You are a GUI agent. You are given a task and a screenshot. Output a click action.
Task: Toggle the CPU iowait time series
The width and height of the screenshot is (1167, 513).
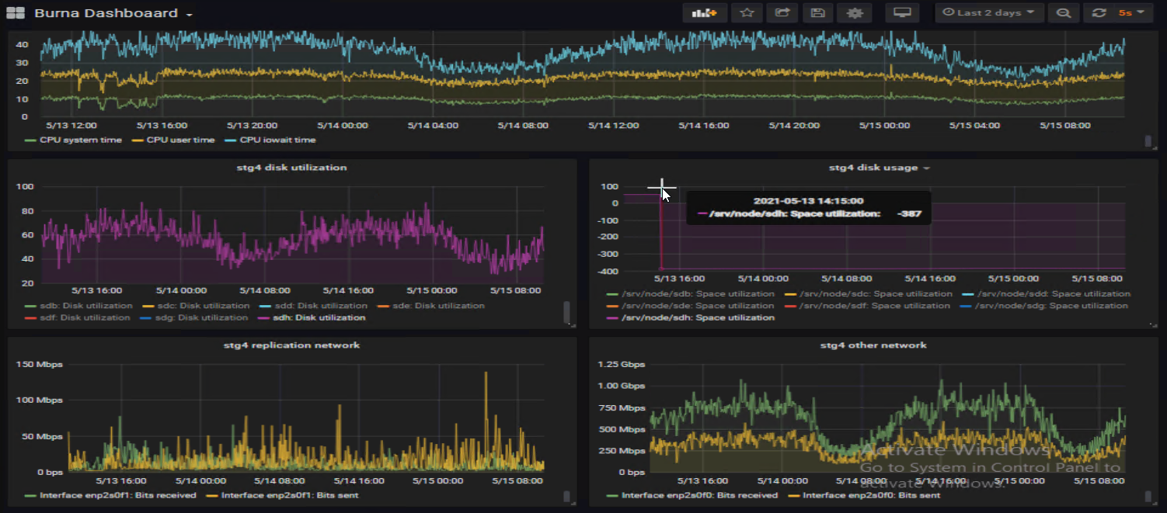[277, 140]
